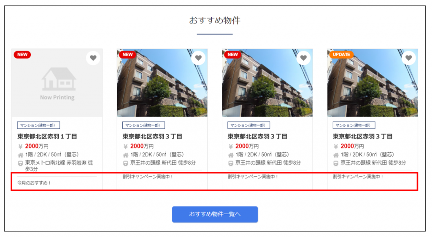The height and width of the screenshot is (237, 432).
Task: Open third property's building photo
Action: (x=267, y=83)
